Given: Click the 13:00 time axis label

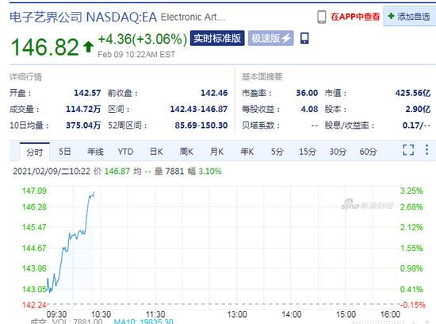Looking at the screenshot, I should (237, 314).
